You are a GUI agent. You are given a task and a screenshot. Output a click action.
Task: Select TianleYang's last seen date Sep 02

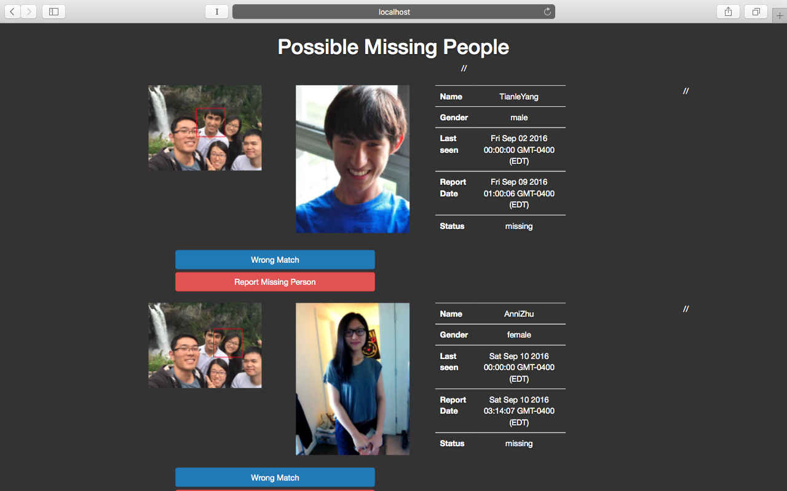click(x=519, y=150)
